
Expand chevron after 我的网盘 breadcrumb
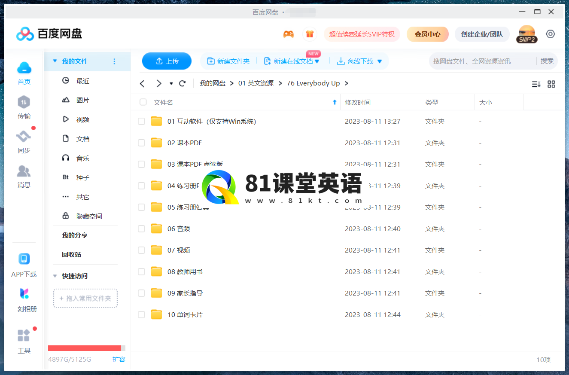(232, 83)
